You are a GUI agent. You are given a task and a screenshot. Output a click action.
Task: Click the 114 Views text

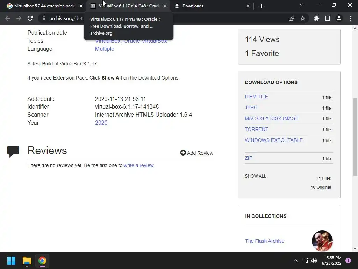262,39
